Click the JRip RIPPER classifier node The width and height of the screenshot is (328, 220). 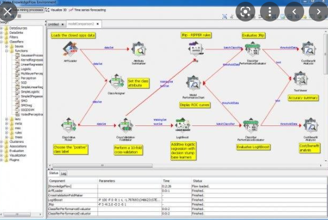tap(196, 49)
